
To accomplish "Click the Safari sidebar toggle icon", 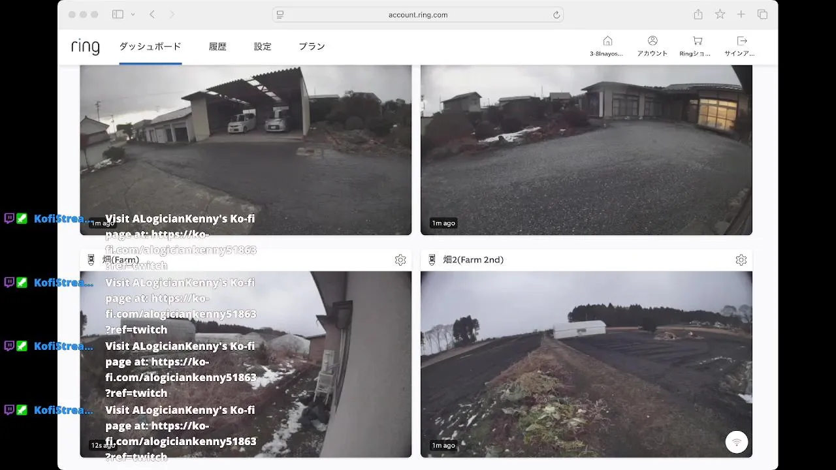I will pos(118,14).
